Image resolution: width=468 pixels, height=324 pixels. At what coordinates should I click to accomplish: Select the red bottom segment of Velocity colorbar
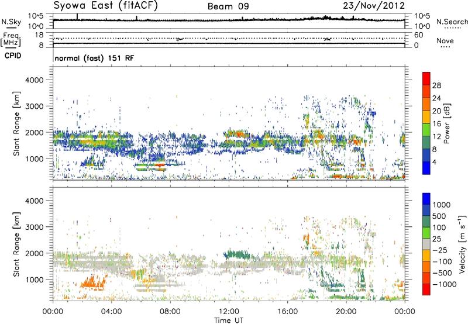(x=426, y=289)
